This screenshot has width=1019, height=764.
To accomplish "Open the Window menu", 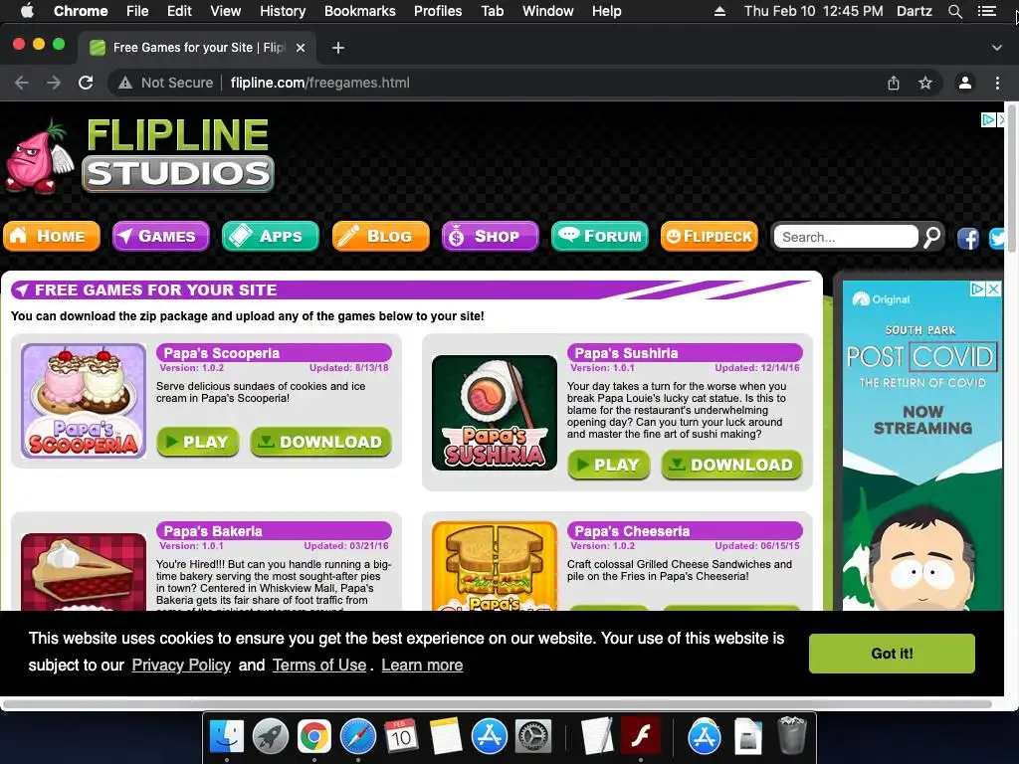I will [548, 11].
